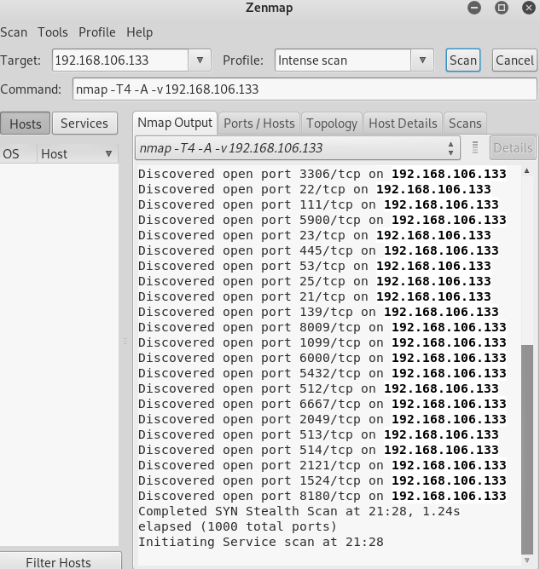
Task: Click the line 'Discovered open port 5432/tcp'
Action: [x=322, y=373]
